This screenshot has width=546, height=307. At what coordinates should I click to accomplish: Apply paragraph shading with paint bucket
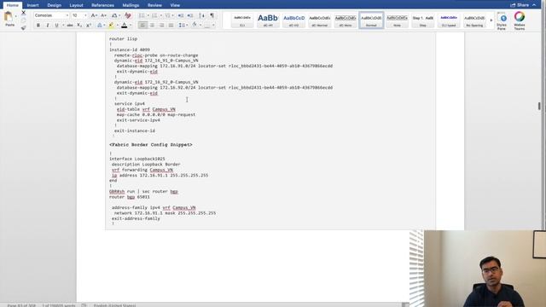(x=195, y=25)
